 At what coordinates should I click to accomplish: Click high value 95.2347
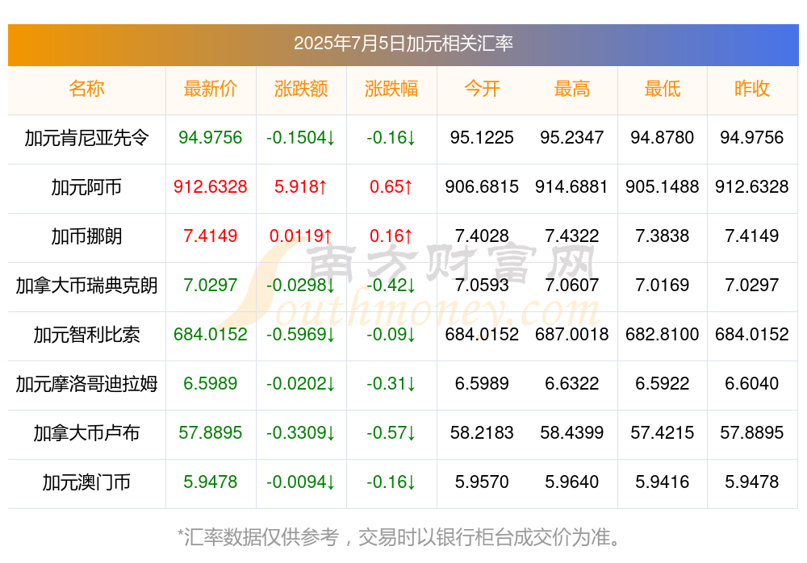tap(572, 137)
